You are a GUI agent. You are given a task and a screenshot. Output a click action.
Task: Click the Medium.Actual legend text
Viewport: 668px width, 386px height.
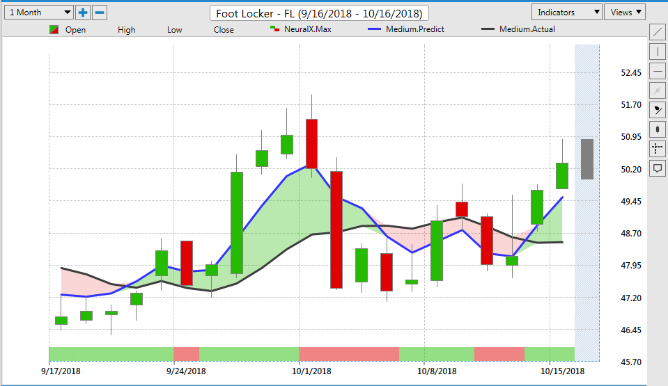click(527, 29)
